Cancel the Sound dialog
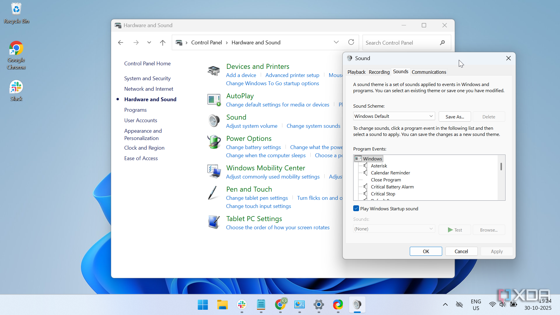Image resolution: width=560 pixels, height=315 pixels. [x=461, y=251]
